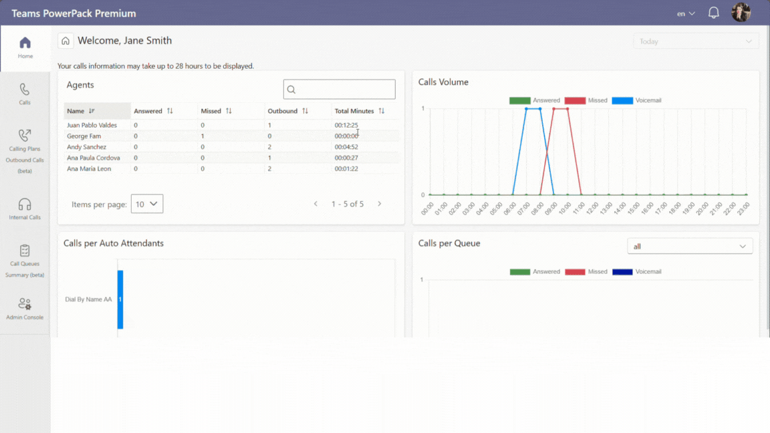The width and height of the screenshot is (770, 433).
Task: Click the home breadcrumb icon beside Welcome
Action: click(66, 41)
